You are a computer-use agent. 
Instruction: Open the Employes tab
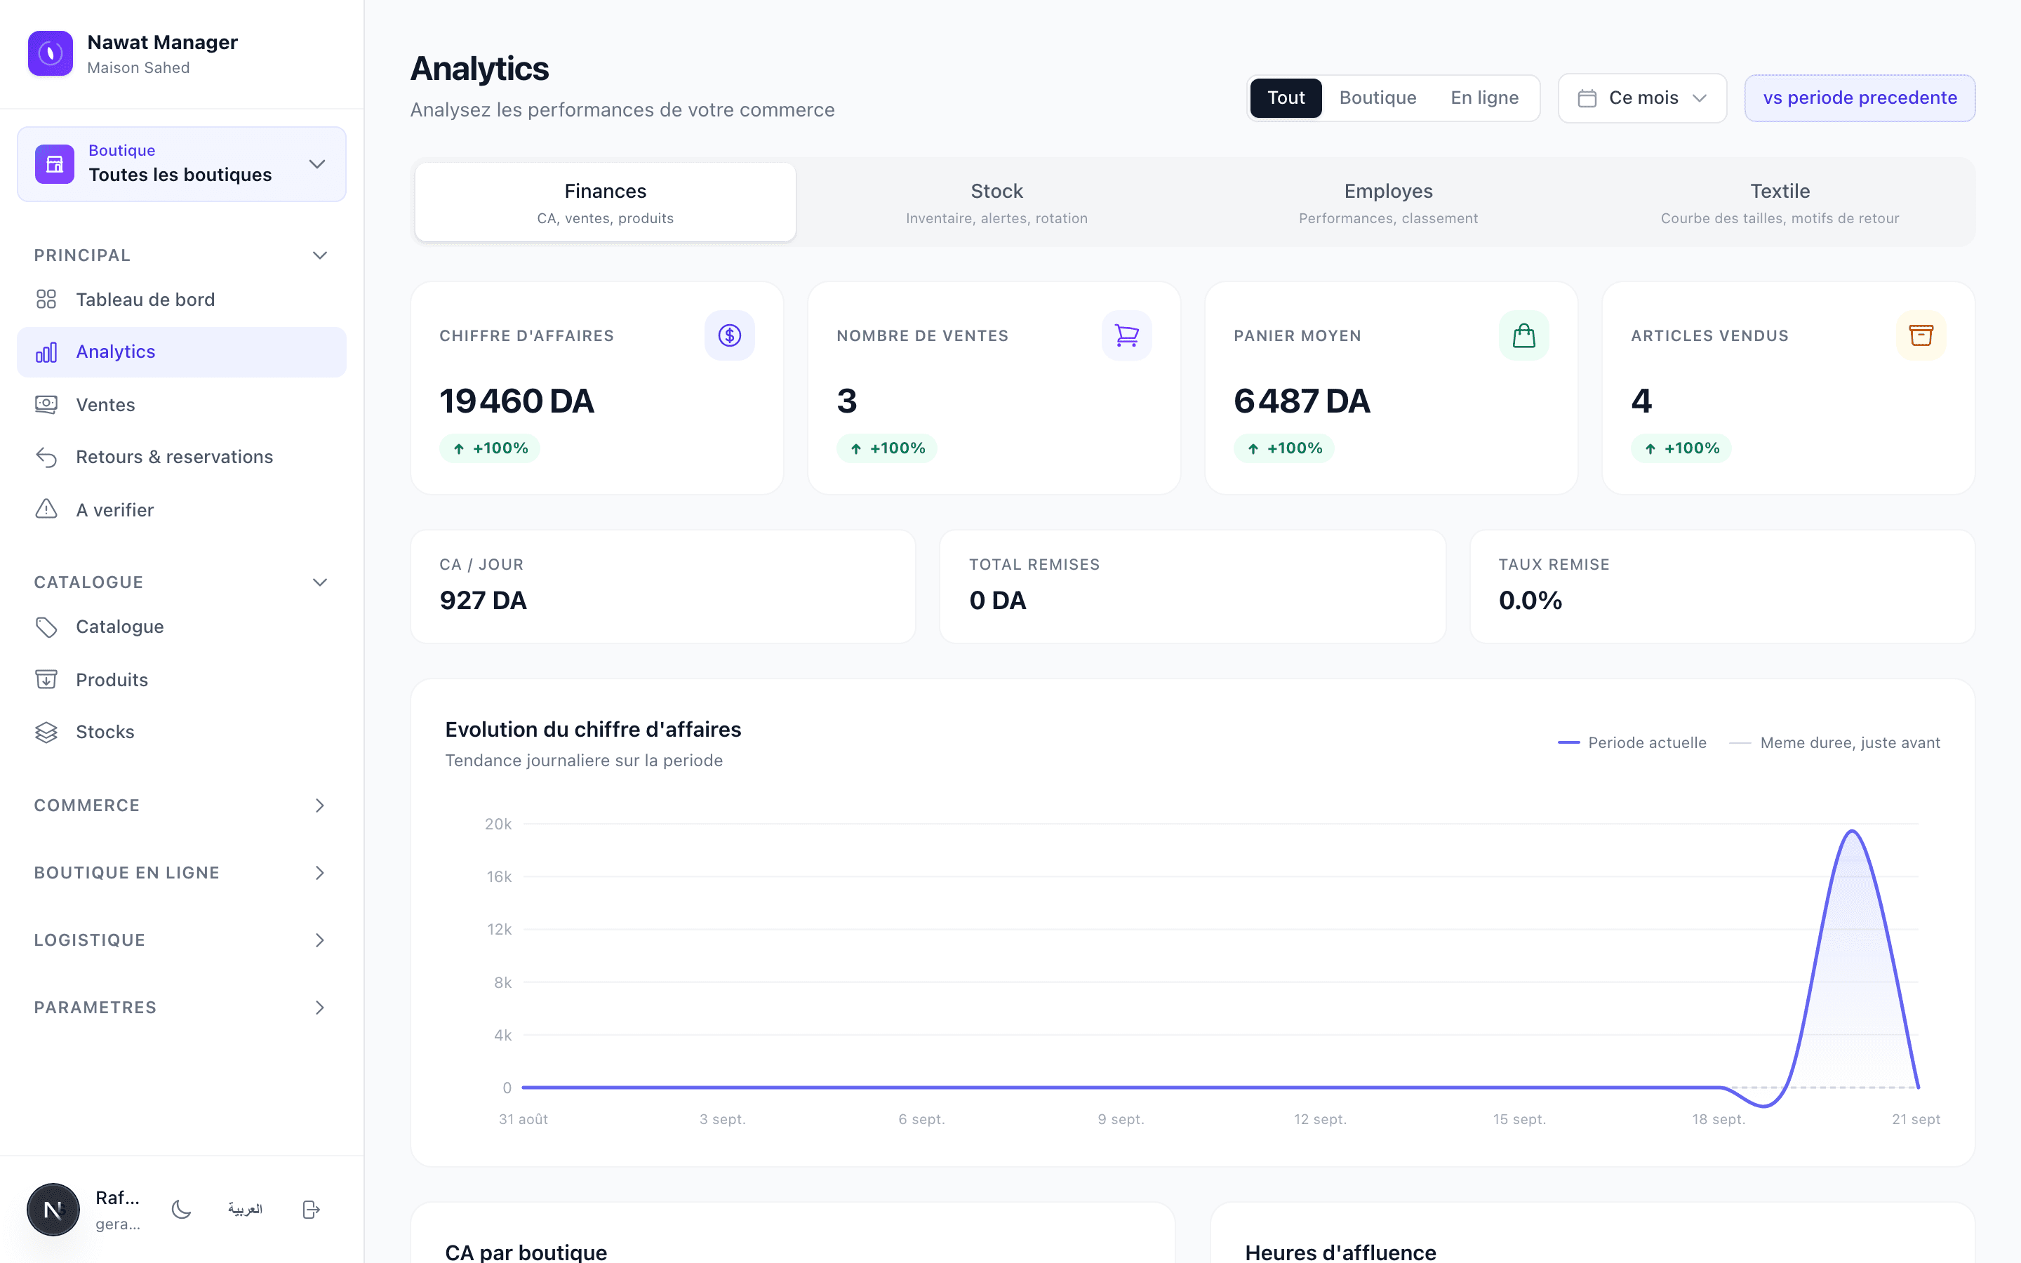pyautogui.click(x=1388, y=202)
